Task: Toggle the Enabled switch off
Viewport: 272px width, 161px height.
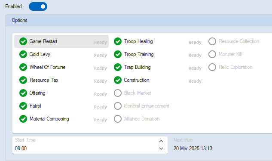Action: pyautogui.click(x=38, y=6)
